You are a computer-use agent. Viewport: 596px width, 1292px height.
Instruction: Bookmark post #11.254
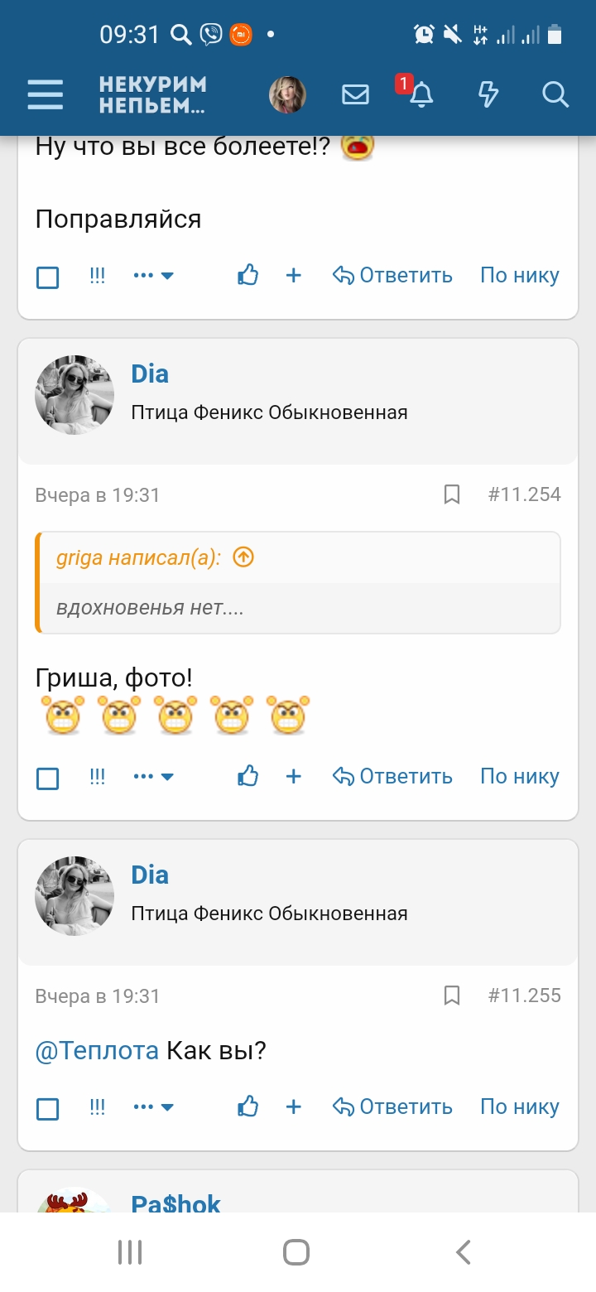pyautogui.click(x=452, y=494)
